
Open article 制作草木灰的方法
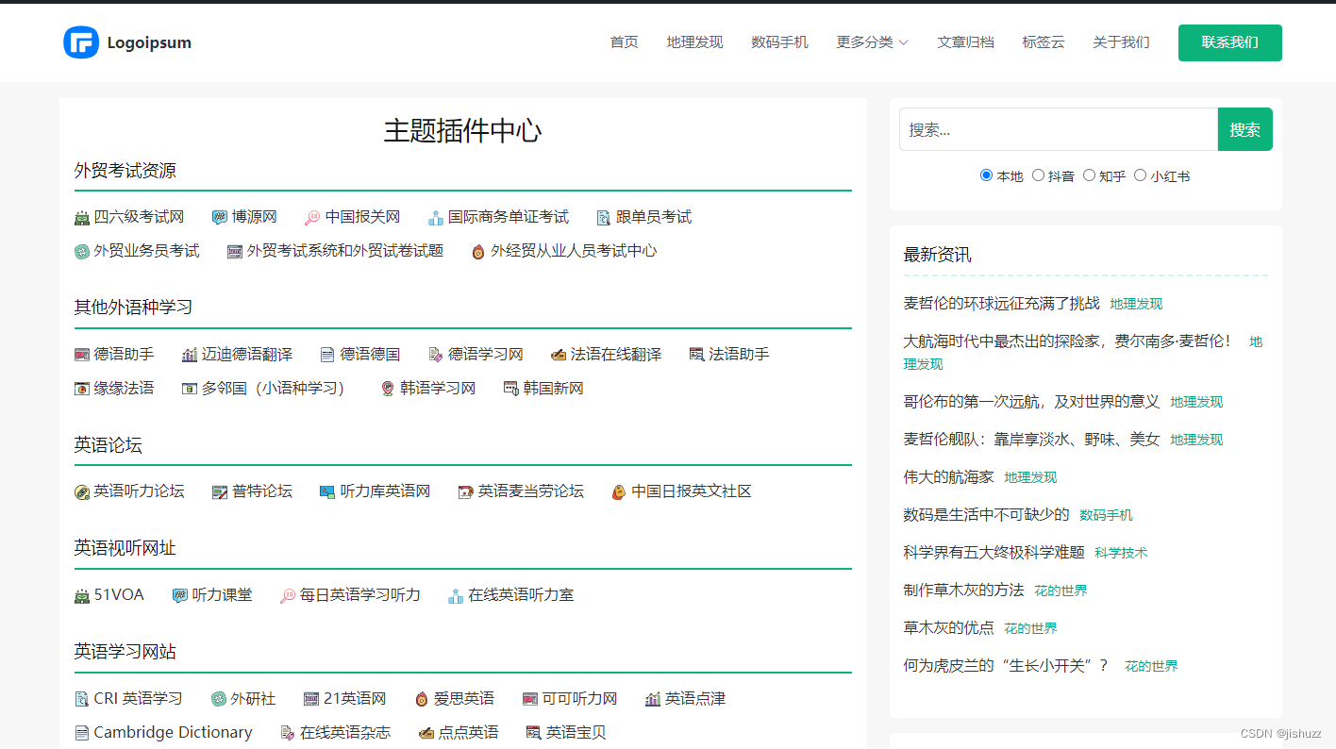(x=963, y=591)
